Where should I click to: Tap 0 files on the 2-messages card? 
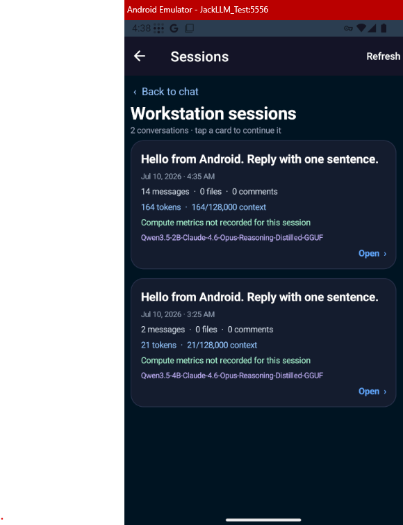(206, 330)
